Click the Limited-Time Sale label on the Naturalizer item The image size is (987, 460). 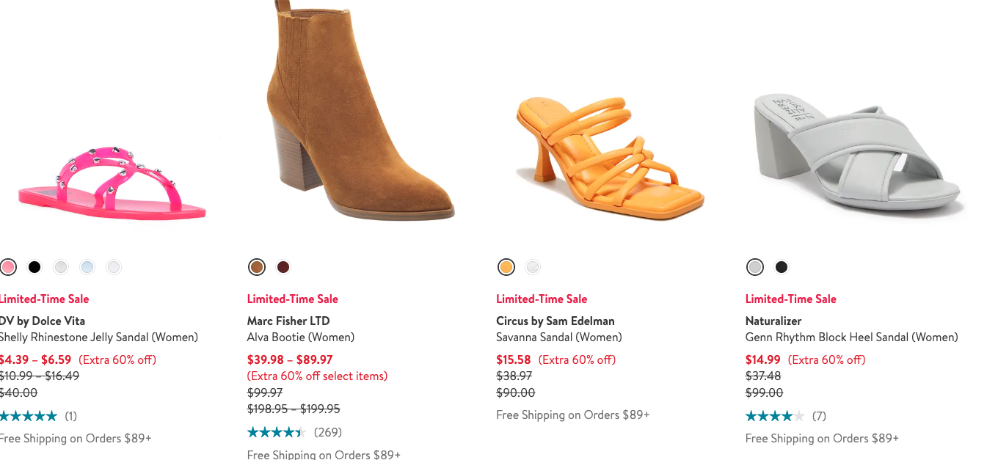790,299
